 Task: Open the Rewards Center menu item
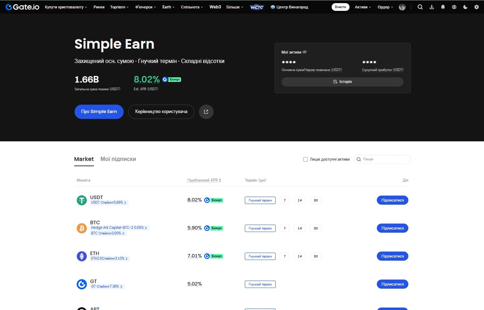coord(289,7)
